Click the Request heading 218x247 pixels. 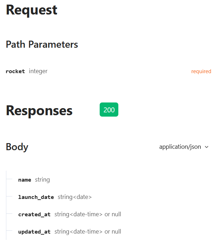tap(32, 10)
